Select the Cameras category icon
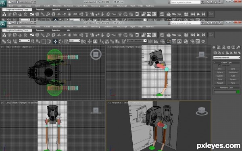The image size is (242, 151). [227, 53]
